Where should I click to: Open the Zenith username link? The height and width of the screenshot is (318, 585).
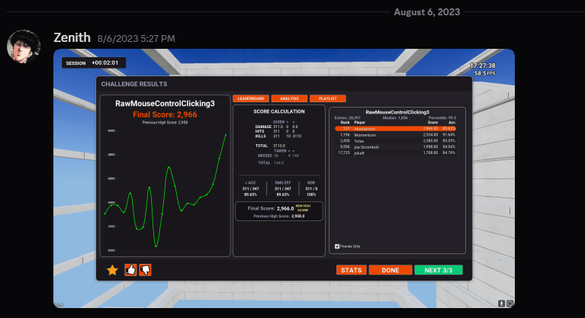(x=72, y=37)
